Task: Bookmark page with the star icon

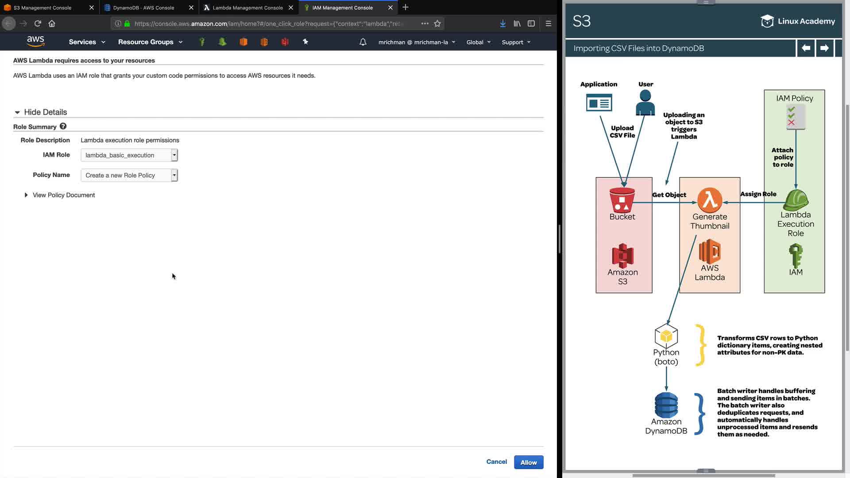Action: pos(437,23)
